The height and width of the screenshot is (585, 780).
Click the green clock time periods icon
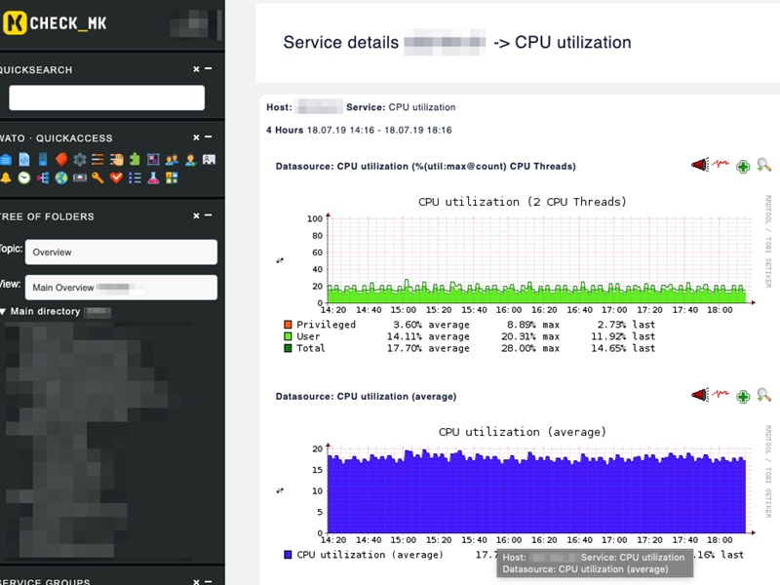click(24, 178)
